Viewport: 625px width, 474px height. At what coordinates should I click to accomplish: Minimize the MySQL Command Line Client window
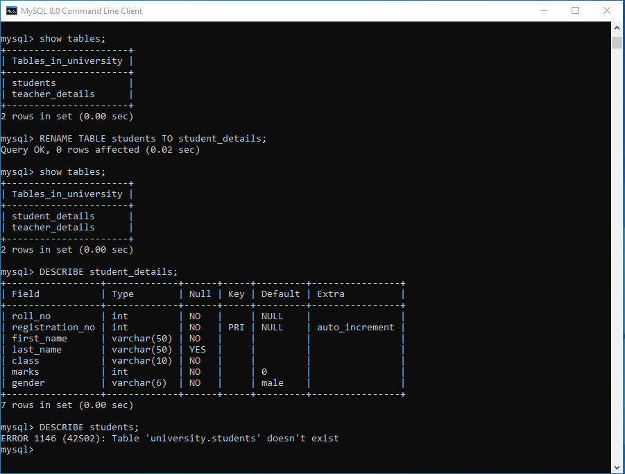[x=543, y=10]
